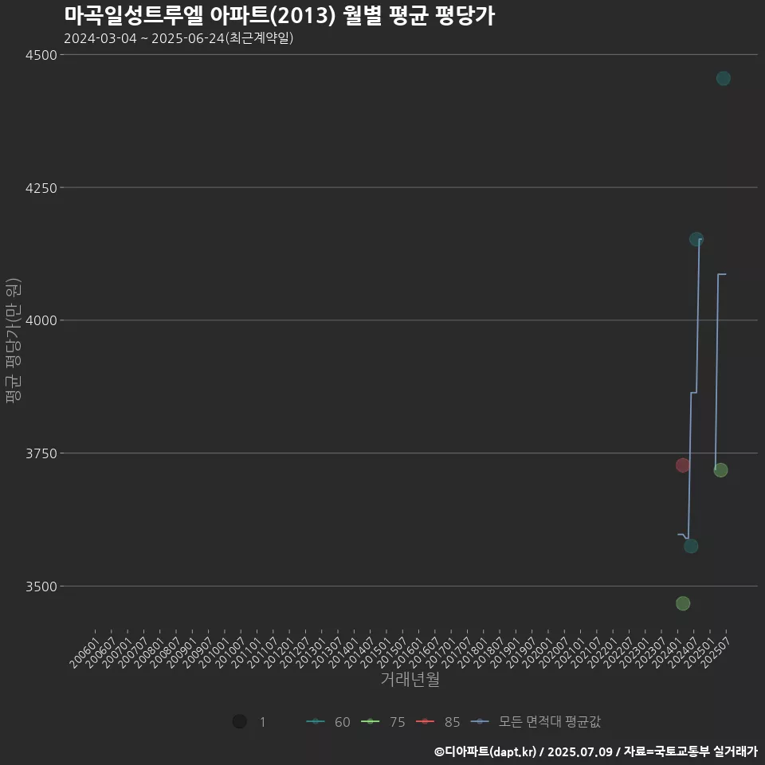Select the highest teal data point near 4450
Image resolution: width=765 pixels, height=765 pixels.
tap(722, 77)
